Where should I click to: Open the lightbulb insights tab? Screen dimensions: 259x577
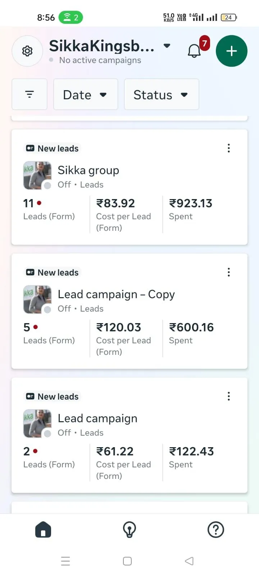129,530
